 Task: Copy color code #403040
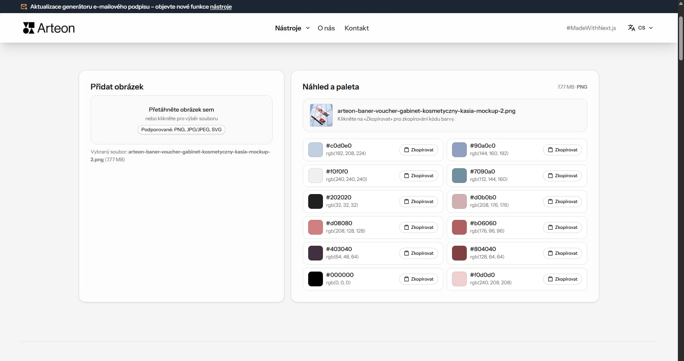(x=418, y=253)
